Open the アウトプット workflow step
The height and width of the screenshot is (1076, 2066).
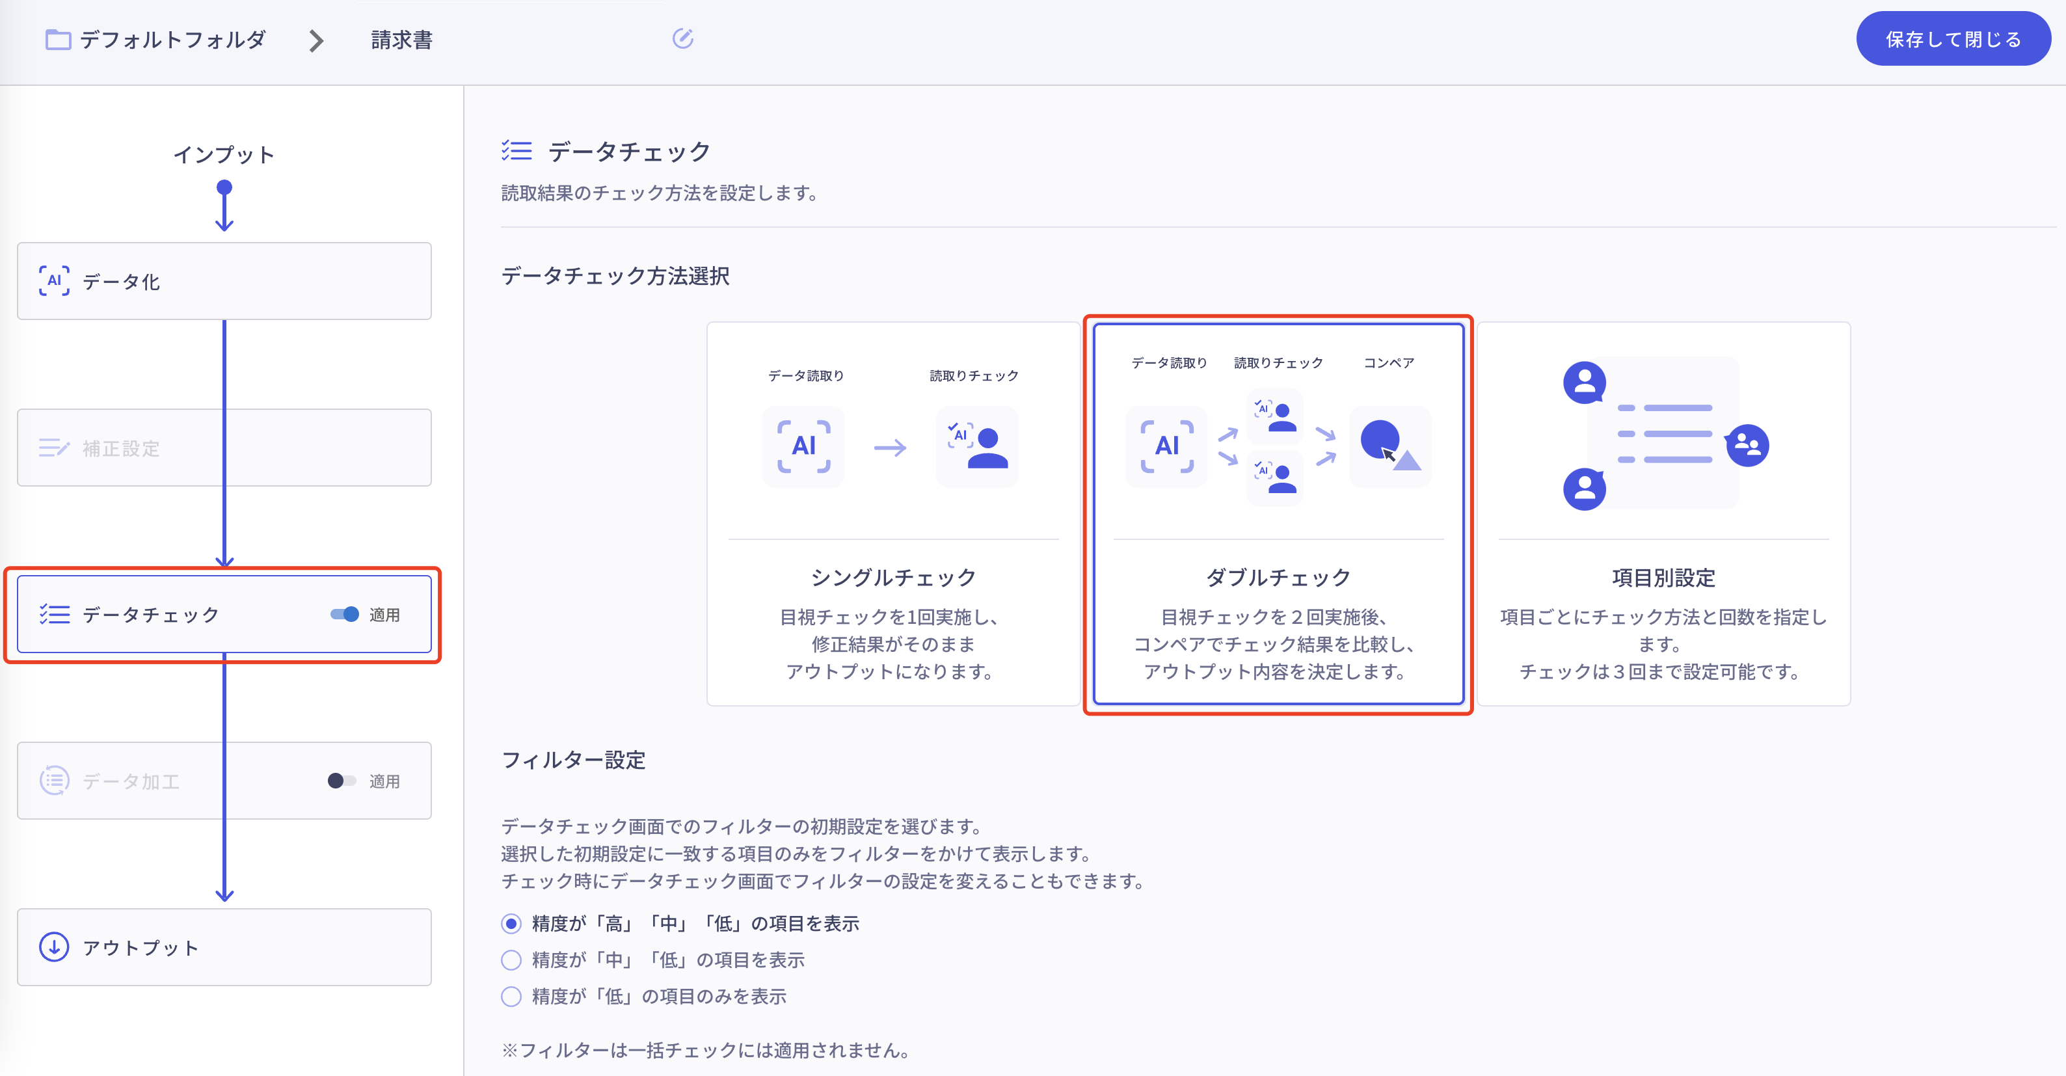(224, 947)
